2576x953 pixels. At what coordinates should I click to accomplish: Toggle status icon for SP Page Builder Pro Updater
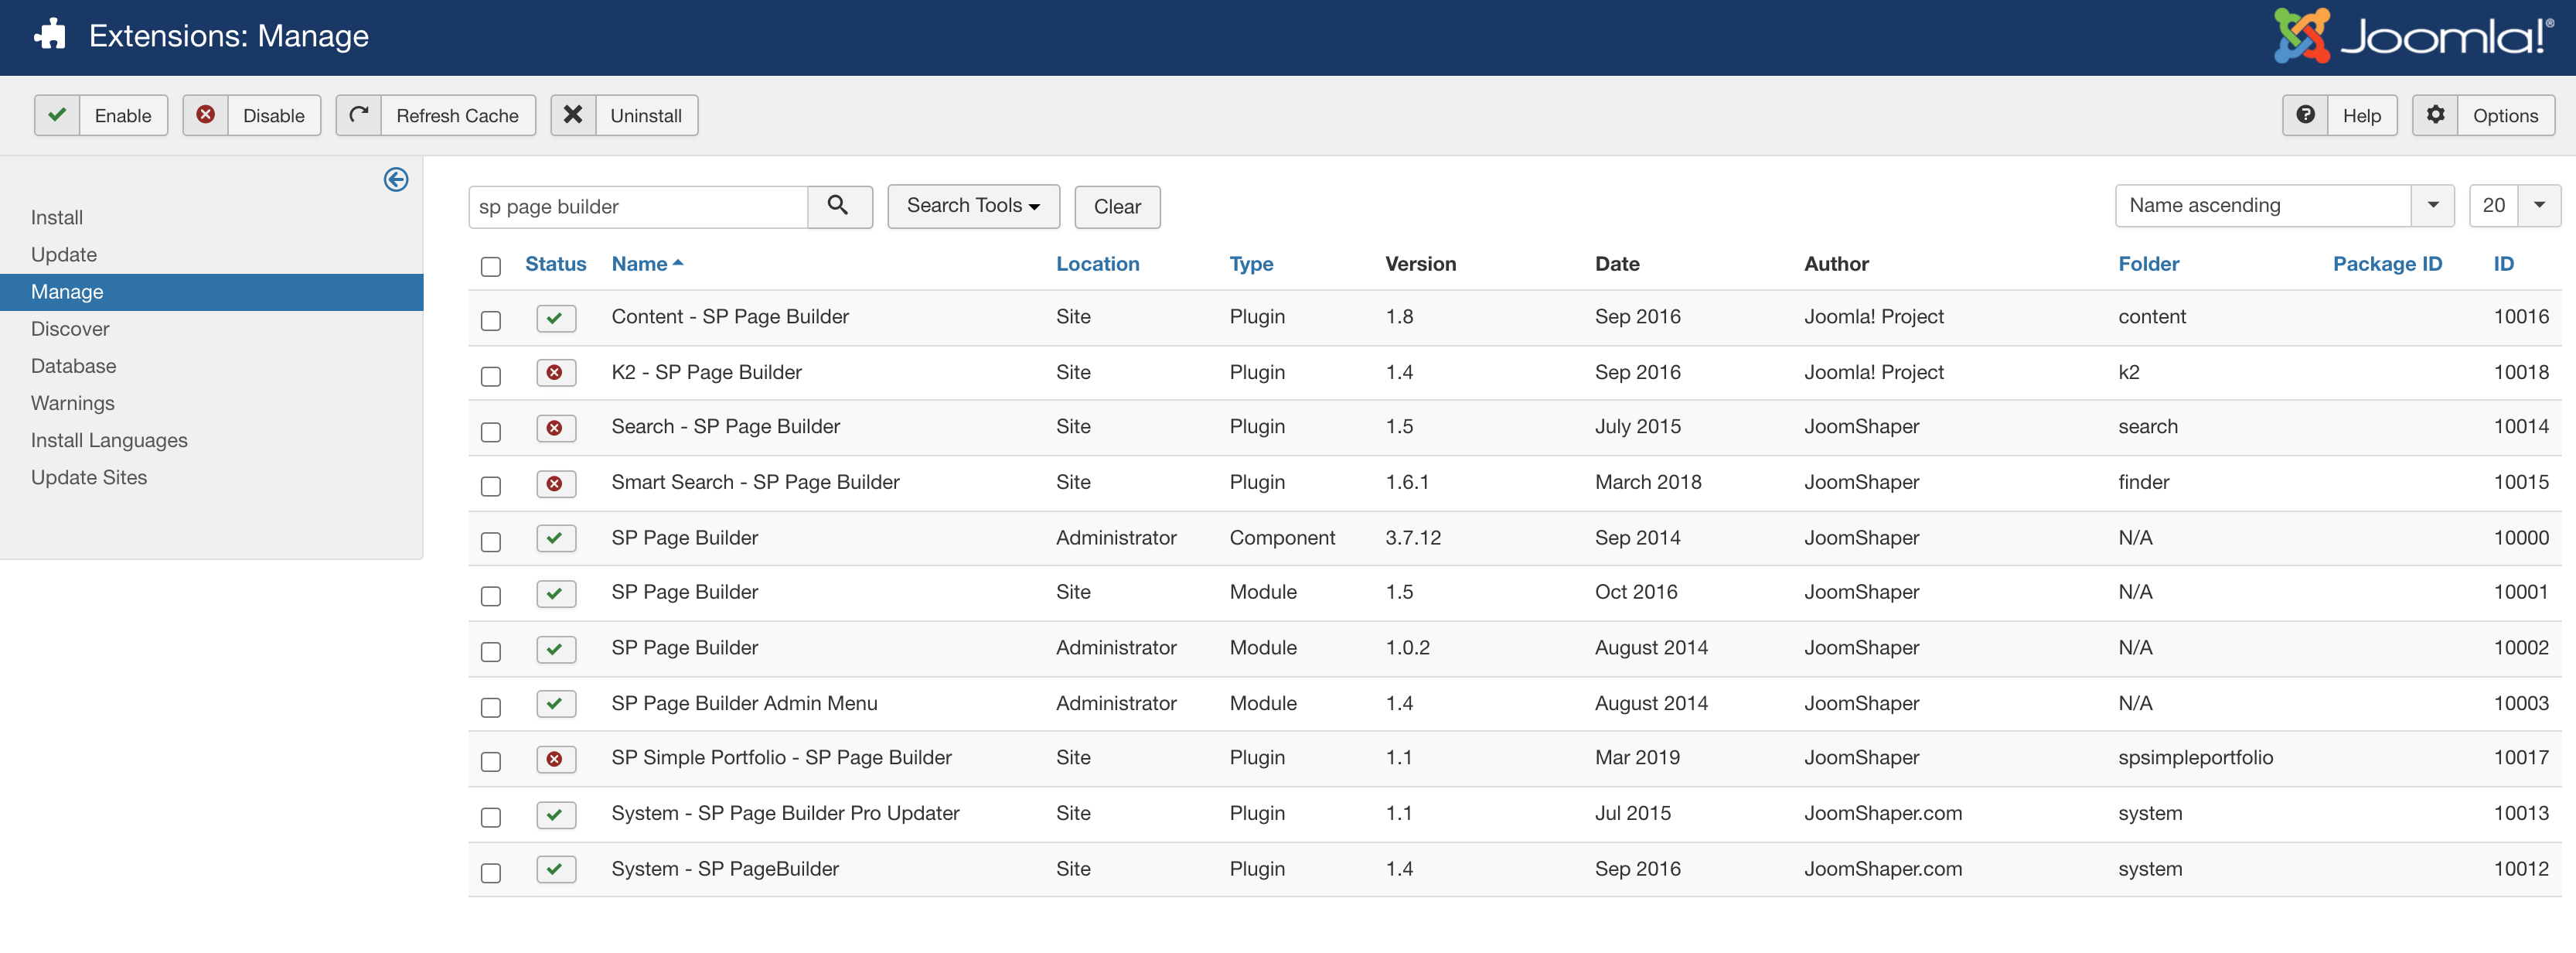point(555,815)
